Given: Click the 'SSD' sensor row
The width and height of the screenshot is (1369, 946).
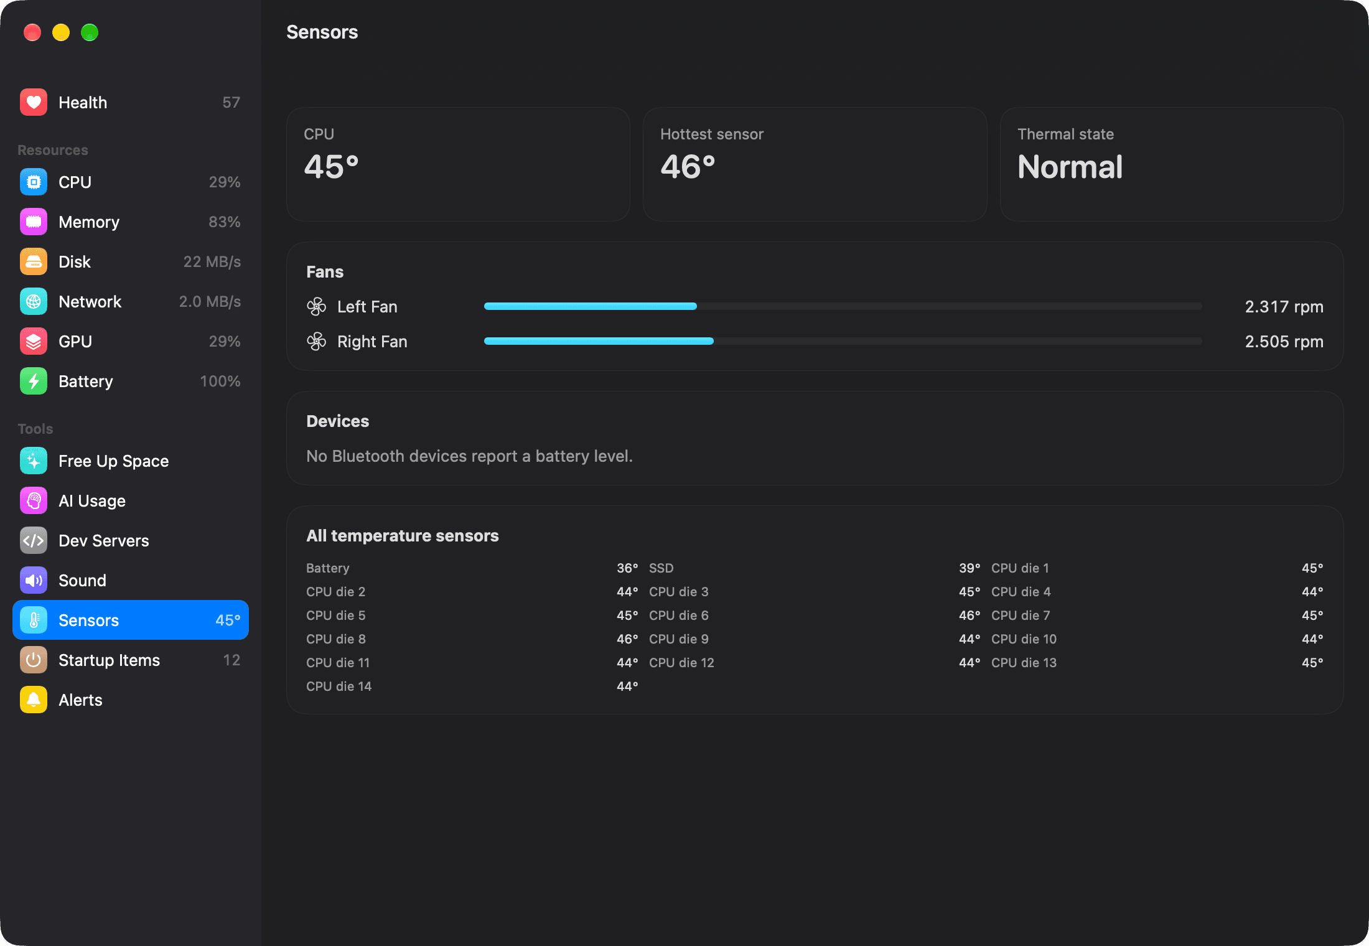Looking at the screenshot, I should click(815, 568).
